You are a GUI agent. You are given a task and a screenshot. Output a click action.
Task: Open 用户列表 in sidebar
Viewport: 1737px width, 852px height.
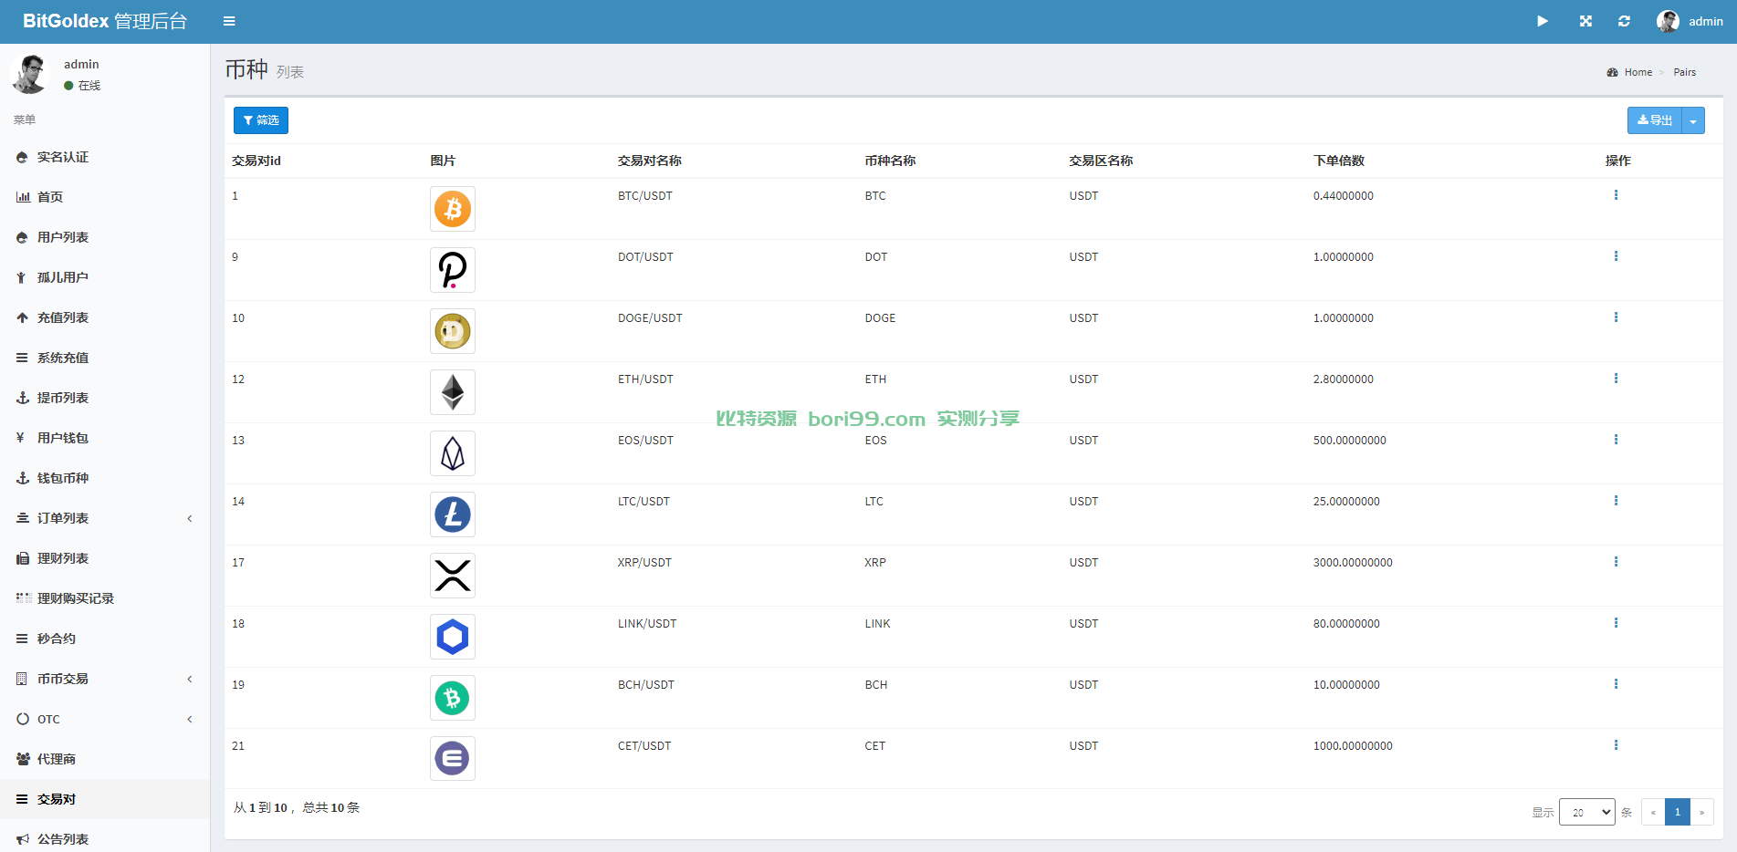tap(105, 237)
